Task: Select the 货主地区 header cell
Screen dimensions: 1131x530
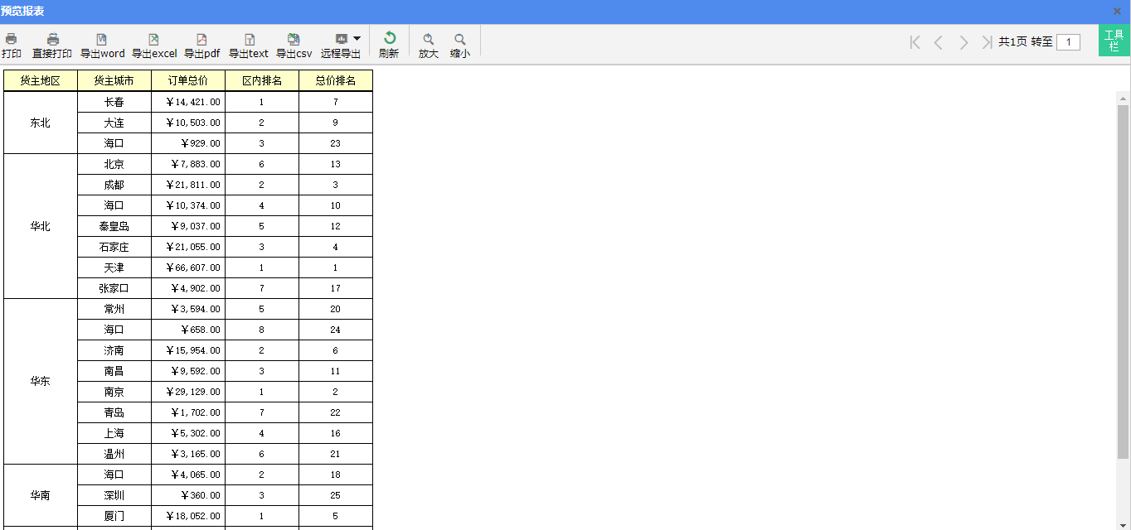Action: tap(41, 80)
